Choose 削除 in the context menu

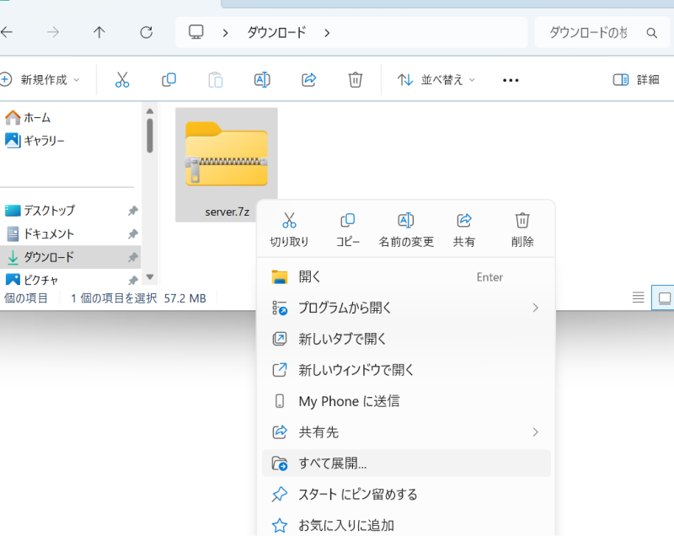click(x=522, y=229)
